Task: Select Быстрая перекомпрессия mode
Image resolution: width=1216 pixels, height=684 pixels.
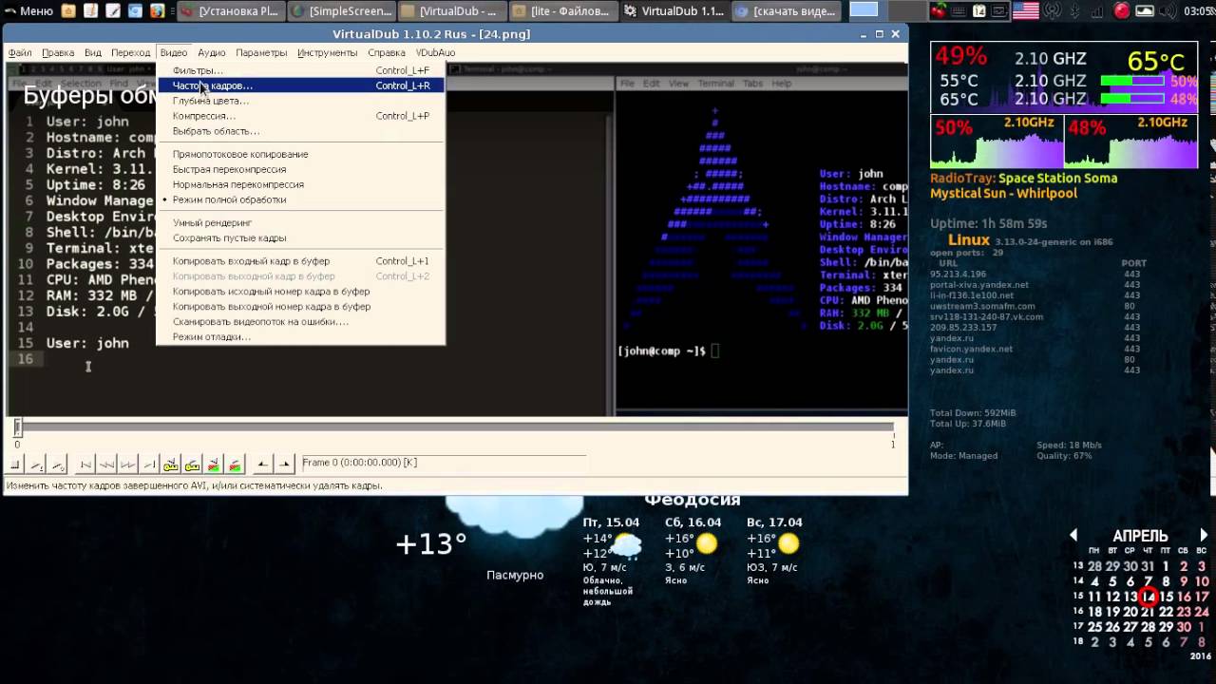Action: pos(300,169)
